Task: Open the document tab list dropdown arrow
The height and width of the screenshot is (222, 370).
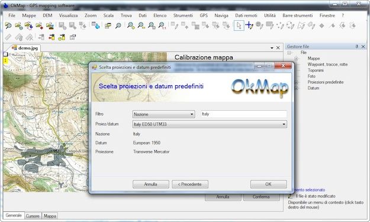Action: (x=272, y=48)
